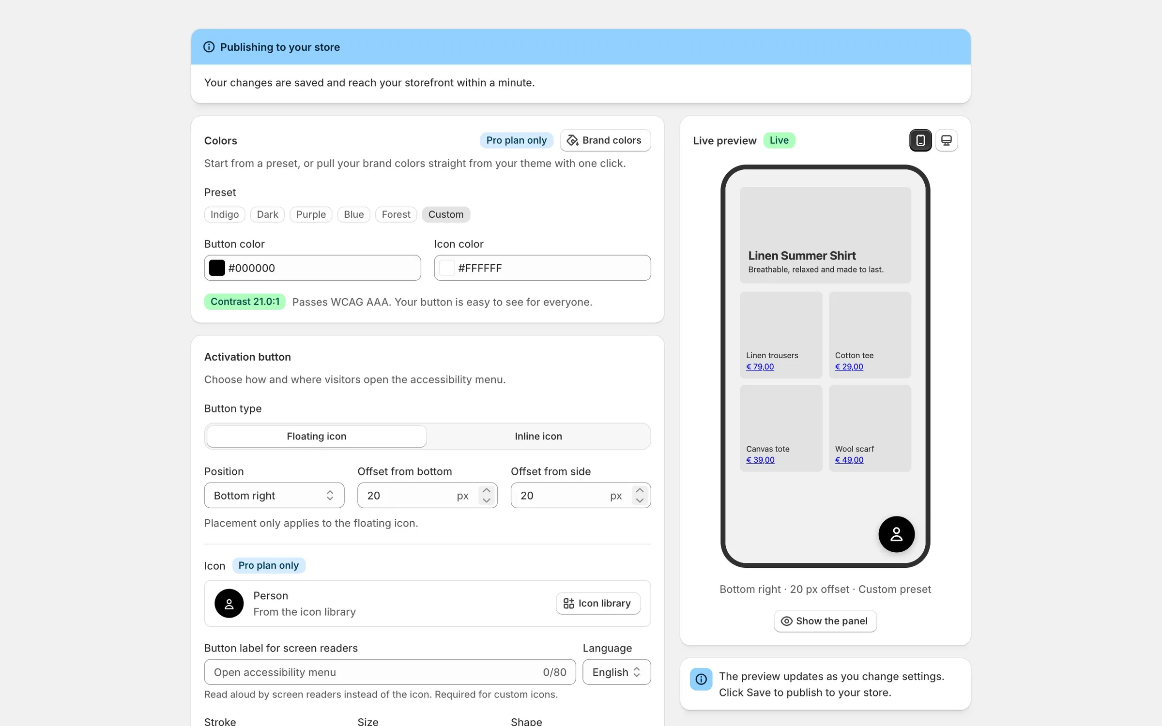The image size is (1162, 726).
Task: Switch preview to desktop device view
Action: 946,140
